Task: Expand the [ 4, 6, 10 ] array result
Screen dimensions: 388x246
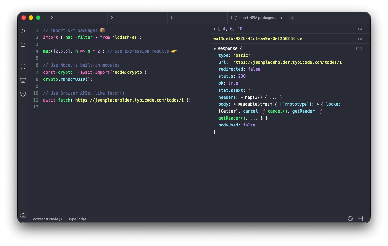Action: coord(215,29)
